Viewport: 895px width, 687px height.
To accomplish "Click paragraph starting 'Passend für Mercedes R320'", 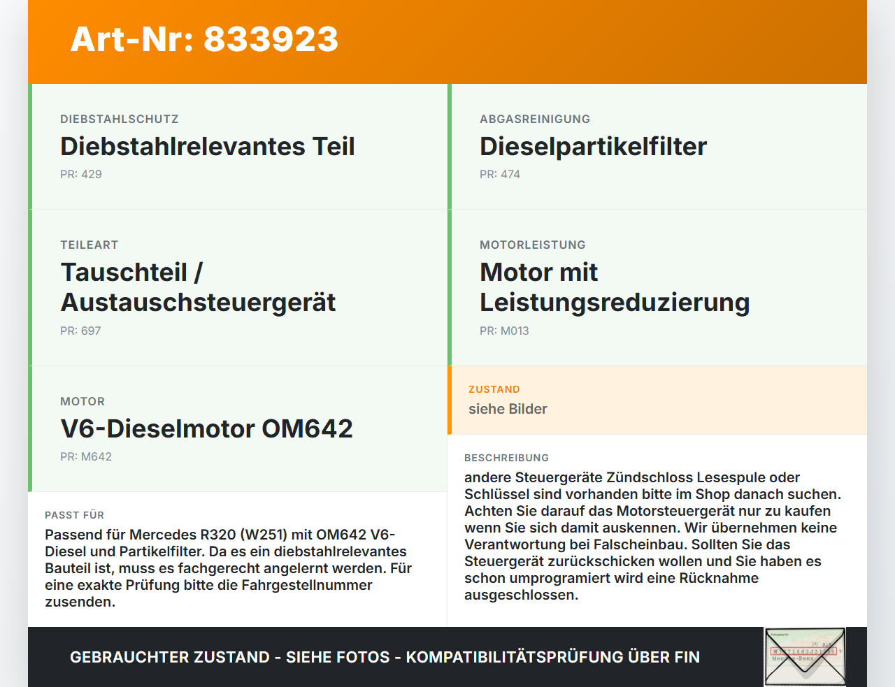I will click(x=229, y=568).
